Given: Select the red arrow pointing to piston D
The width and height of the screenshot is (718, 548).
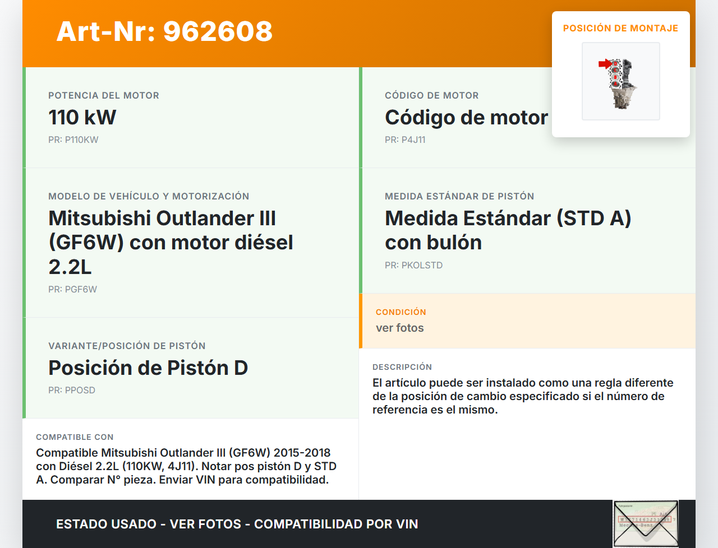Looking at the screenshot, I should [x=604, y=63].
